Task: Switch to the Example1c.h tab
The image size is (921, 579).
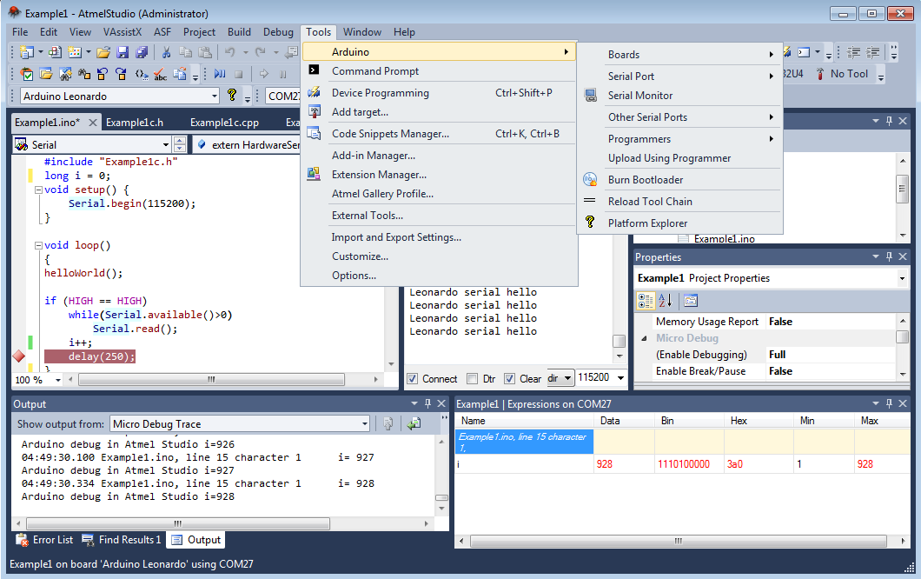Action: pos(135,123)
